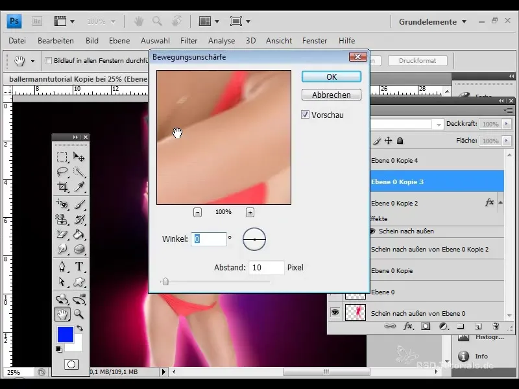Select the Magic Wand tool

point(78,172)
